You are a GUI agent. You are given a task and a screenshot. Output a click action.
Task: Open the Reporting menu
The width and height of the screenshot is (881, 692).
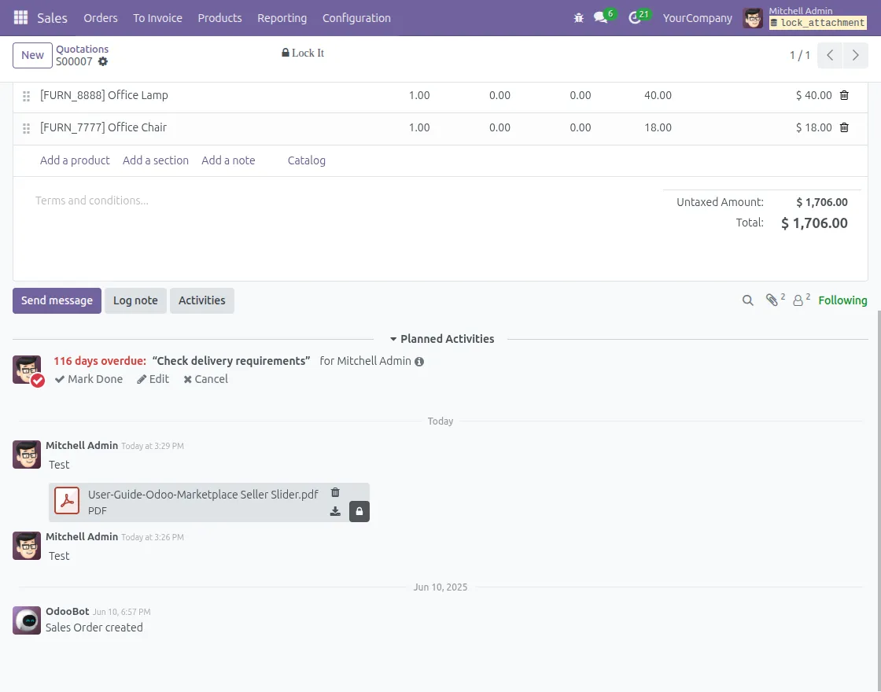pos(282,17)
